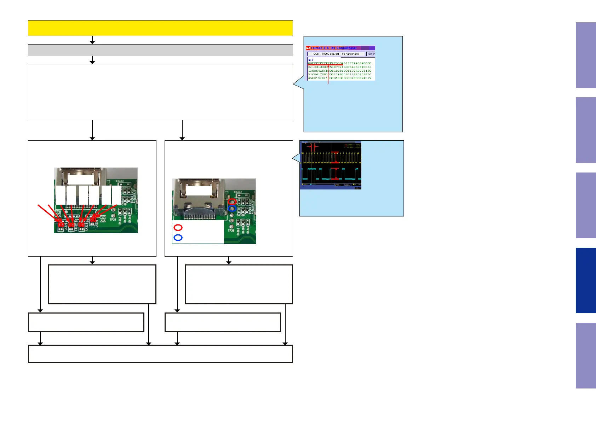596x421 pixels.
Task: Select hex line starting with 125054A56B
Action: pyautogui.click(x=339, y=71)
